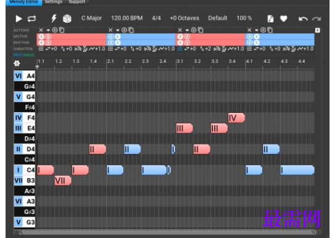Select motive B for bar 1

(x=48, y=36)
